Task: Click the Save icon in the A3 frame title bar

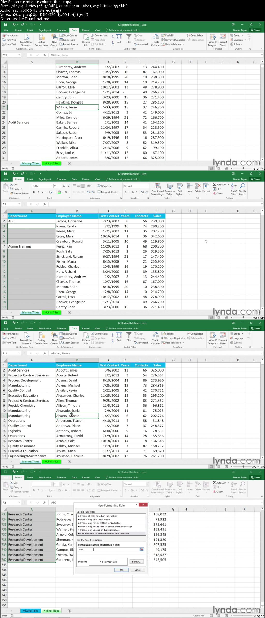Action: [x=6, y=173]
